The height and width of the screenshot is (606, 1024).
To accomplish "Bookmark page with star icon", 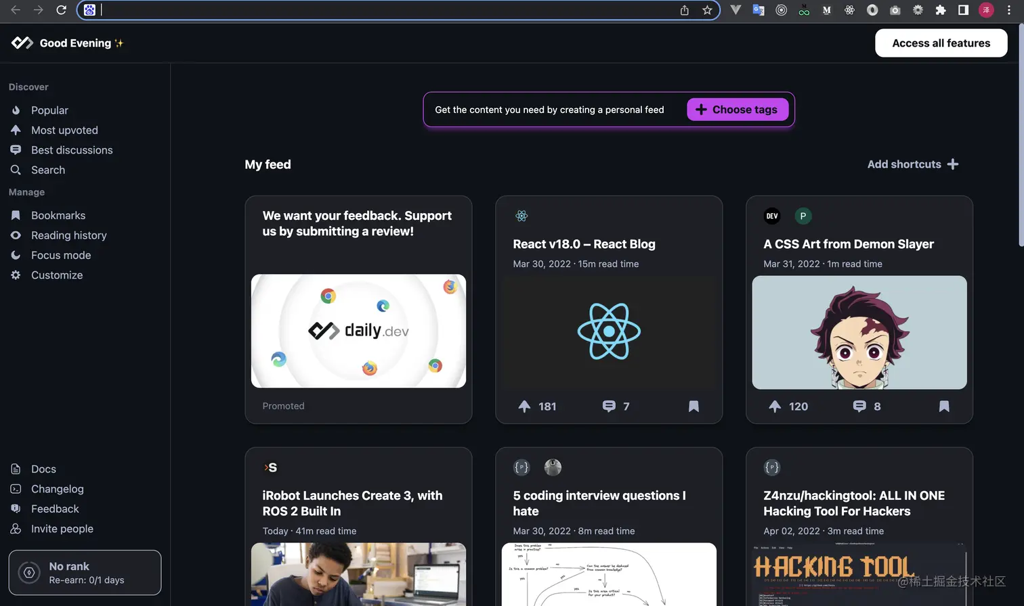I will click(x=707, y=10).
